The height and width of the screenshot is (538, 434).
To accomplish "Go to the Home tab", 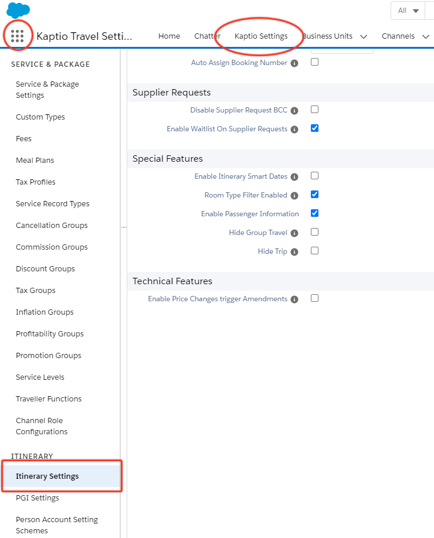I will [169, 36].
